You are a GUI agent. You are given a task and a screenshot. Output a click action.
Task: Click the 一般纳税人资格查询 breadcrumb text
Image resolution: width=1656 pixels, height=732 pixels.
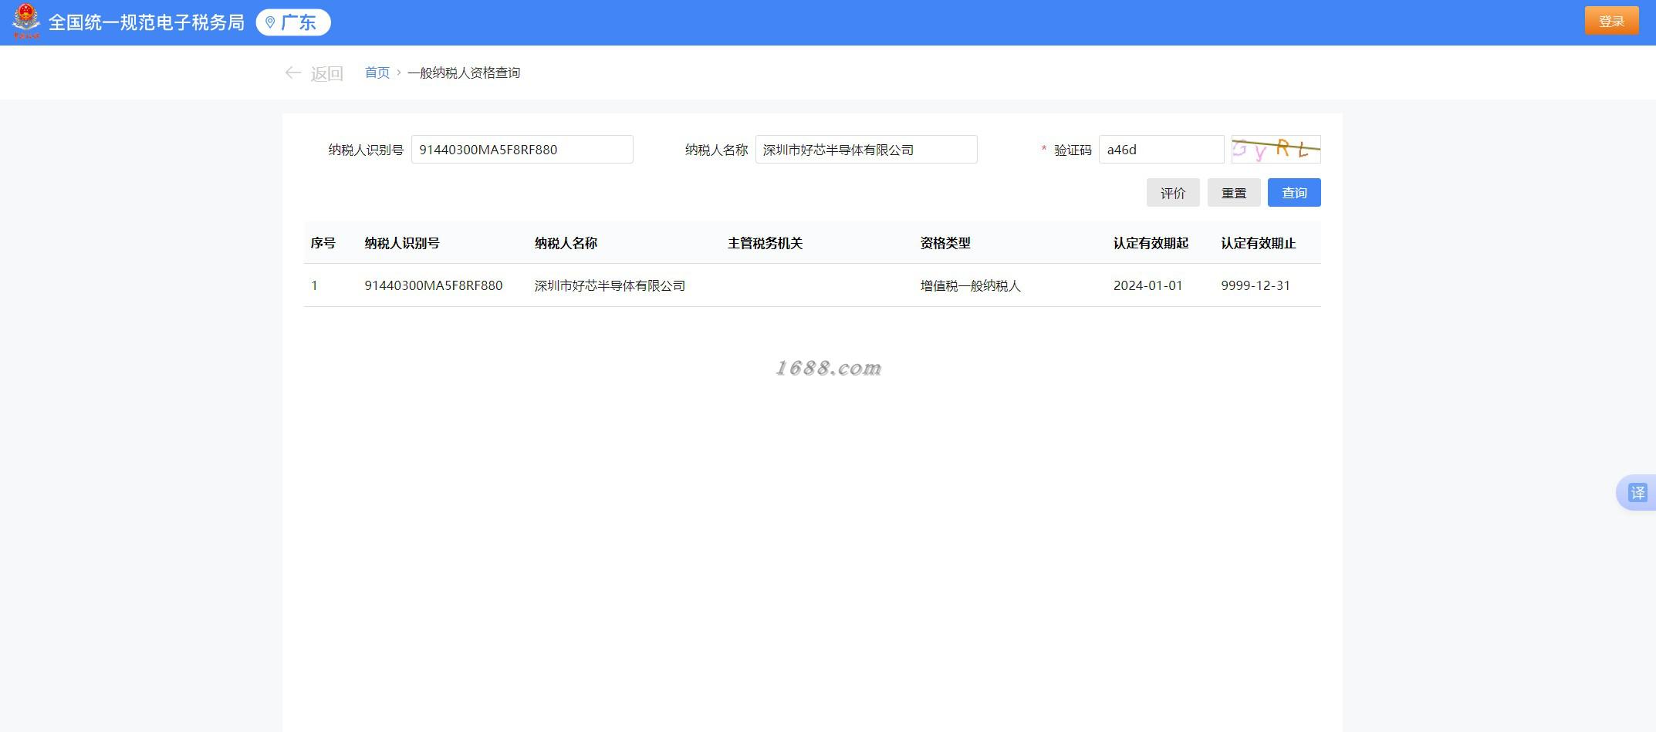(x=464, y=73)
